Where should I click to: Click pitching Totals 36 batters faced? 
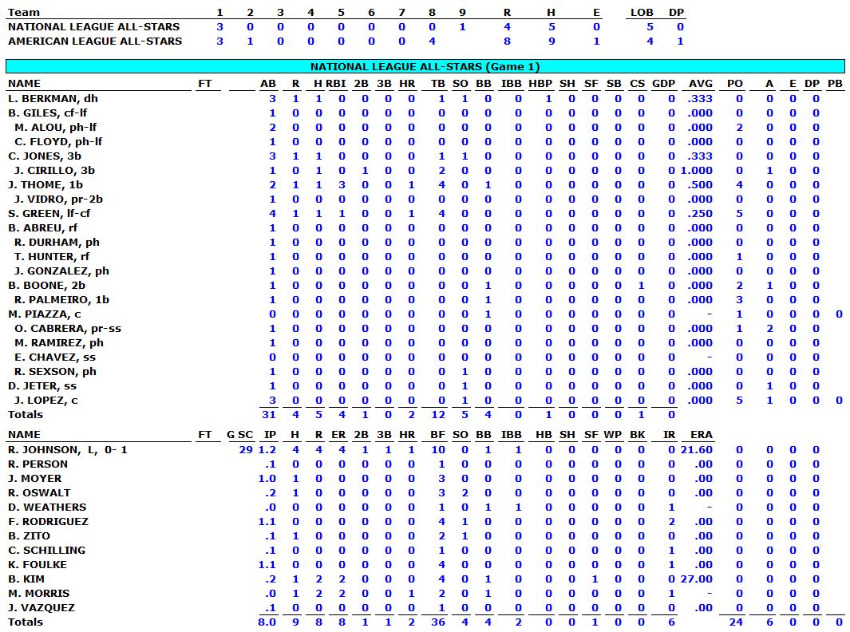[438, 622]
